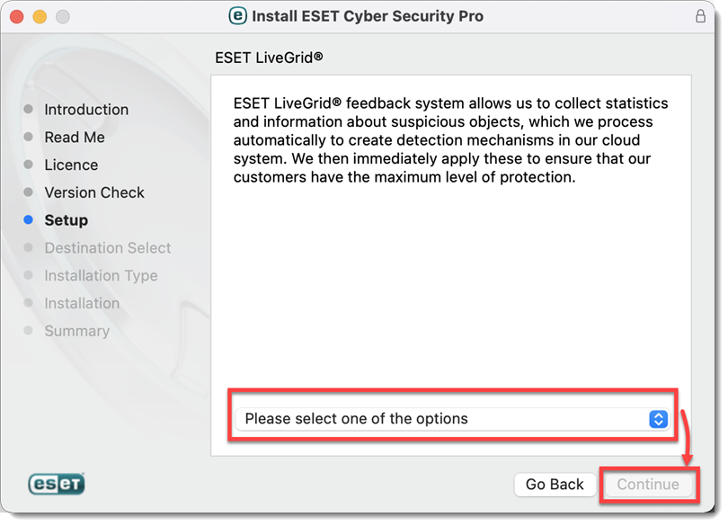Click the Introduction step bullet

(x=29, y=109)
